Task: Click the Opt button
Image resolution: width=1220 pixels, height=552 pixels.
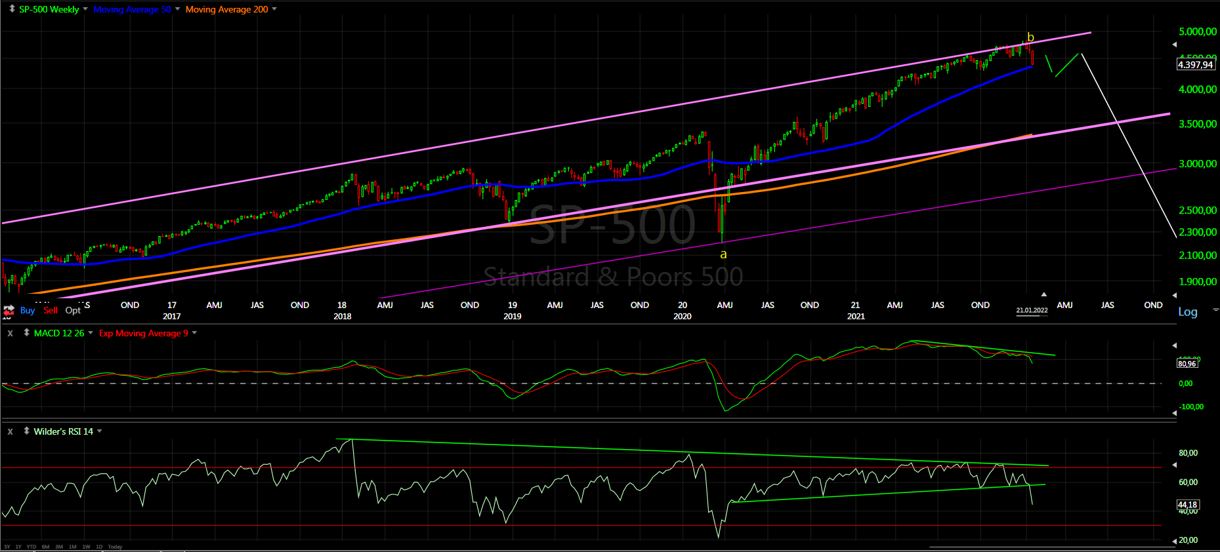Action: point(73,310)
